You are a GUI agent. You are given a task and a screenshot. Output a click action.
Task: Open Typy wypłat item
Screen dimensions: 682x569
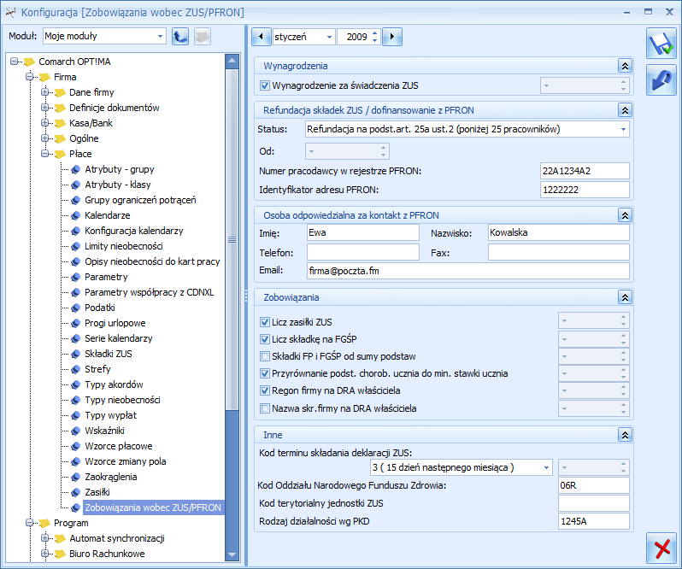click(110, 415)
